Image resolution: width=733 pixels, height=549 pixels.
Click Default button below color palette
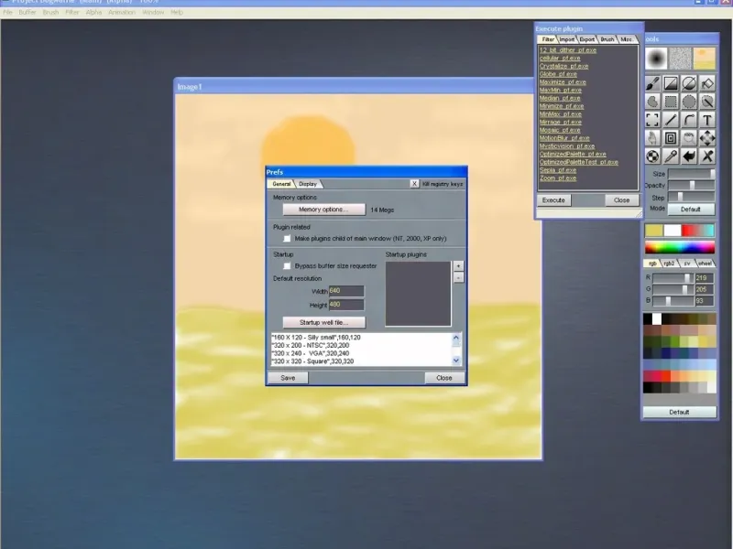[x=679, y=413]
